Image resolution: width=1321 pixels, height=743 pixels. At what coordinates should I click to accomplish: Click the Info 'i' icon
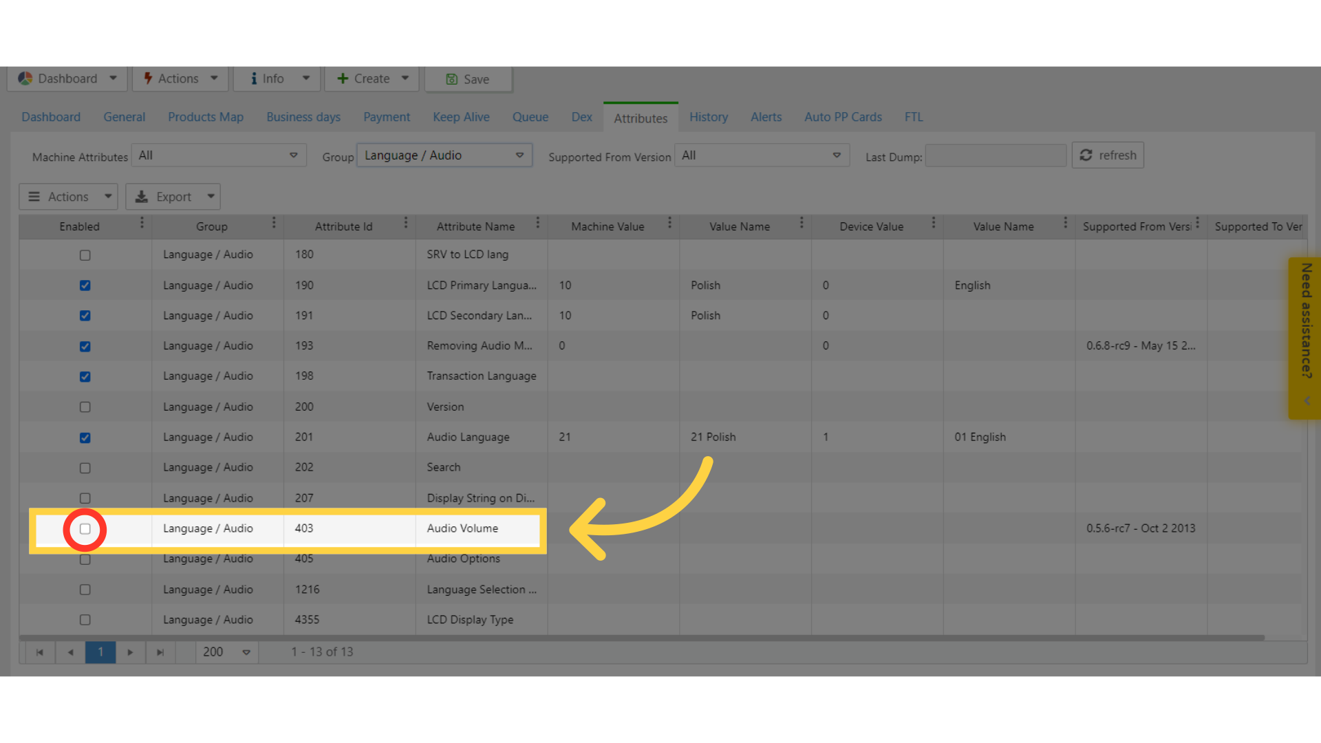254,78
